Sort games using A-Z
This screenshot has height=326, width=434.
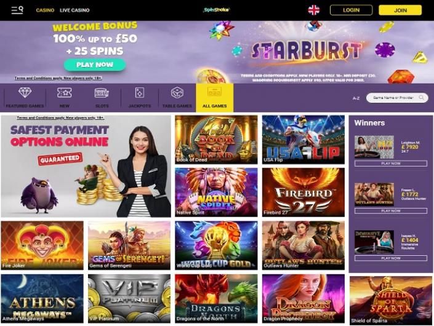(x=356, y=98)
